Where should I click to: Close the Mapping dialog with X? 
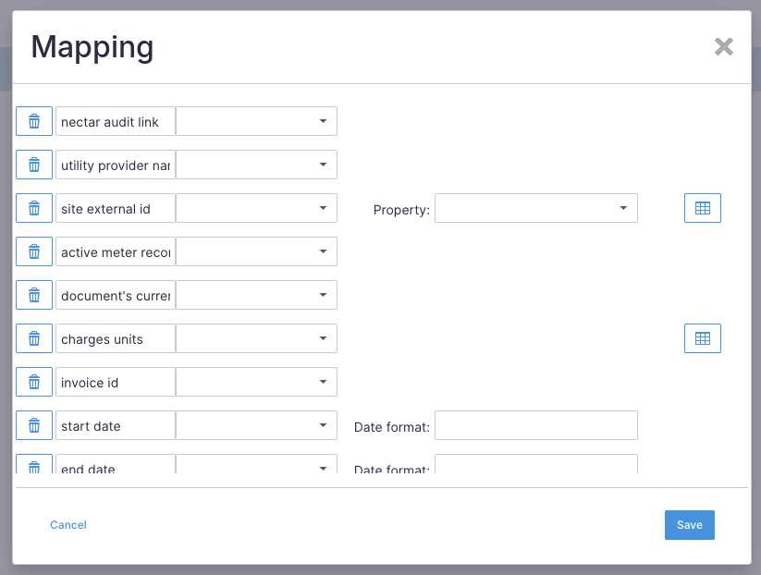pyautogui.click(x=724, y=47)
